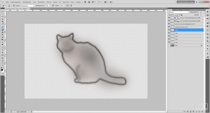Select the Rectangular Marquee tool
The width and height of the screenshot is (210, 113).
pyautogui.click(x=2, y=14)
